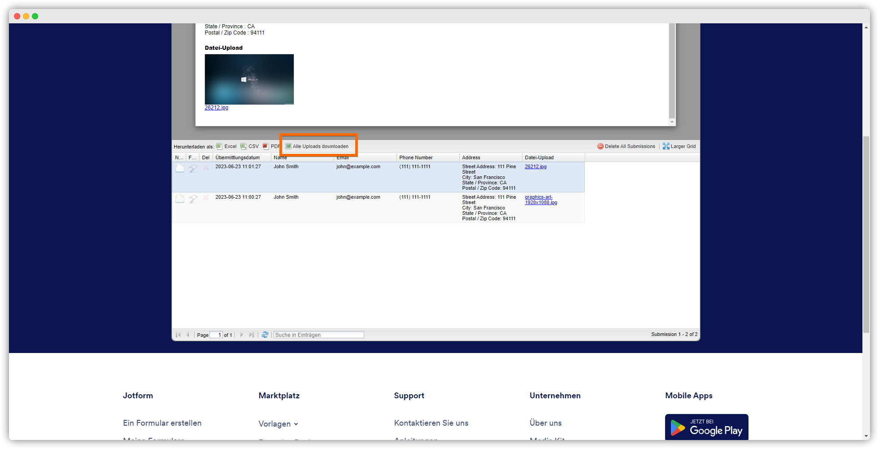Open the uploaded image thumbnail preview
This screenshot has width=879, height=449.
coord(249,79)
